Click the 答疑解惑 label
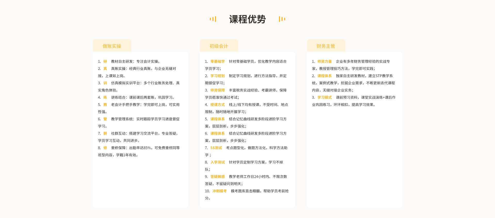This screenshot has height=218, width=495. click(218, 177)
